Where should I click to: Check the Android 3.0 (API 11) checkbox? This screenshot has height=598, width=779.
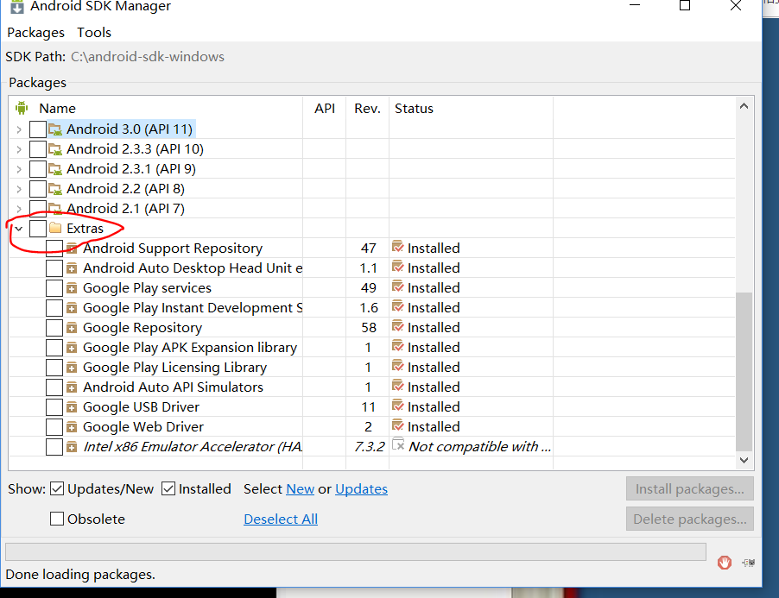[38, 129]
